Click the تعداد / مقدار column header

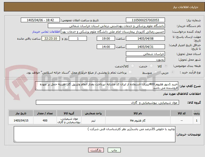[45, 113]
